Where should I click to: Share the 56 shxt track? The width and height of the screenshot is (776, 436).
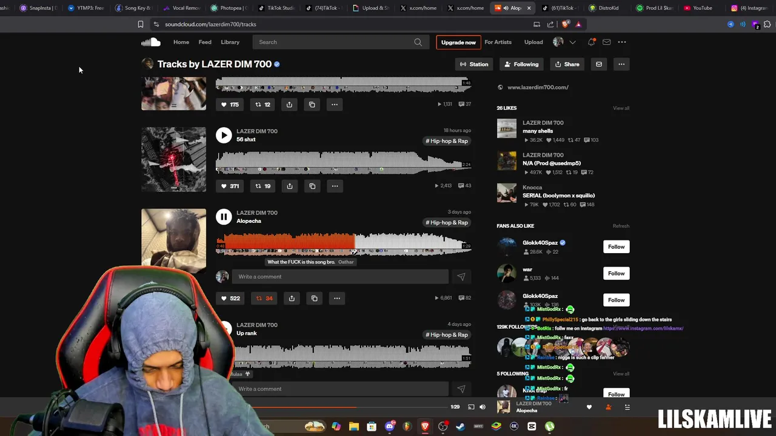coord(289,186)
